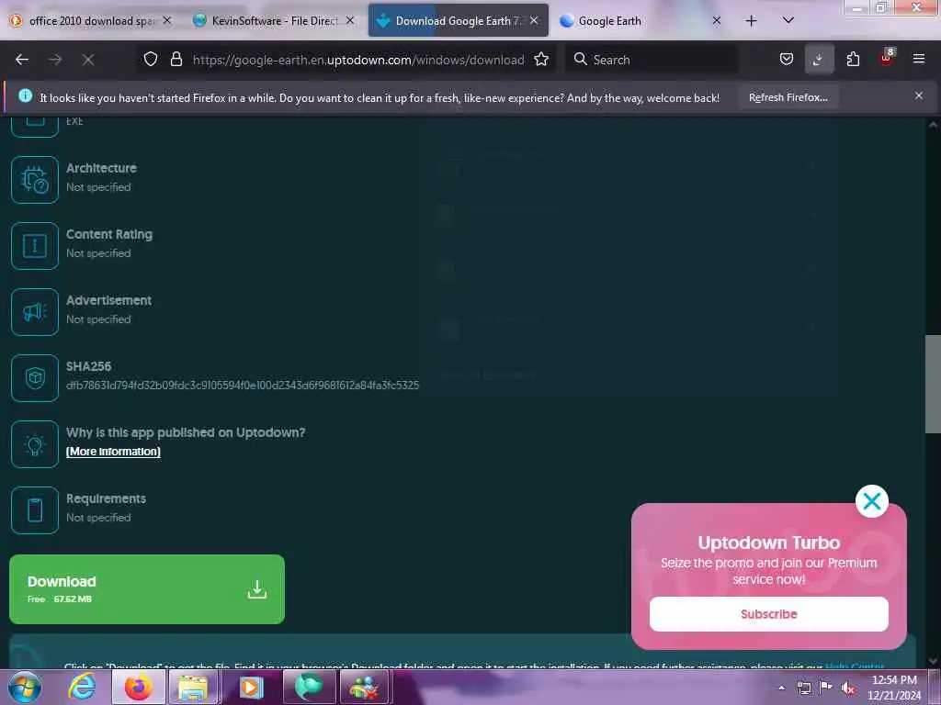Show hidden system tray icons
The height and width of the screenshot is (705, 941).
781,688
